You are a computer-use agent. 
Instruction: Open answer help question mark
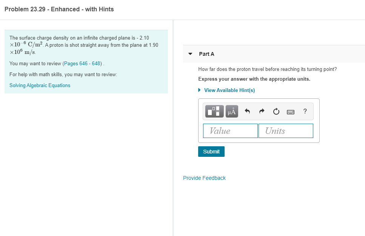click(x=305, y=111)
